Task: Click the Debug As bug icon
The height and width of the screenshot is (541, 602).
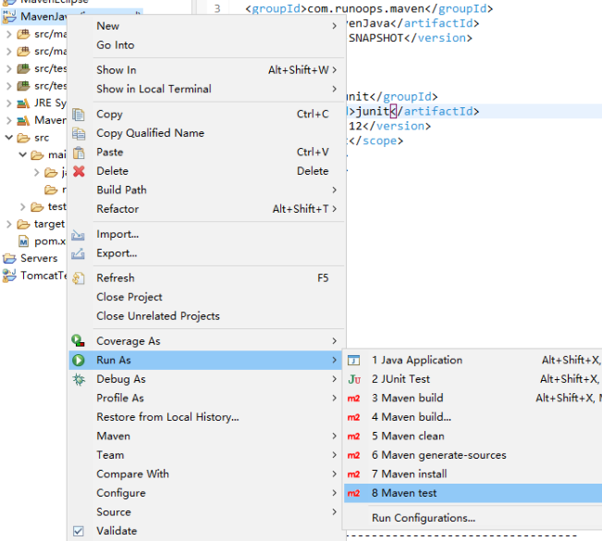Action: 79,379
